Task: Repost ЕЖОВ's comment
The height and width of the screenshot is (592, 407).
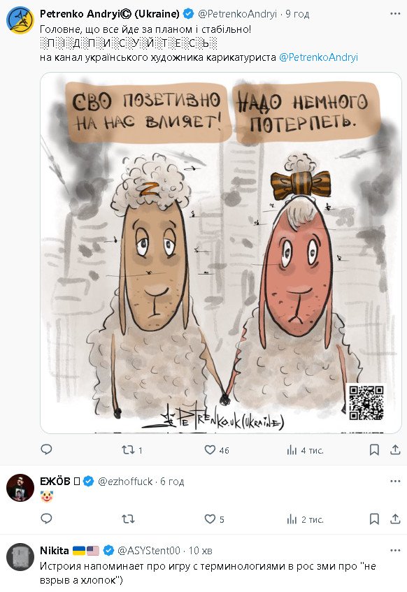Action: 128,519
